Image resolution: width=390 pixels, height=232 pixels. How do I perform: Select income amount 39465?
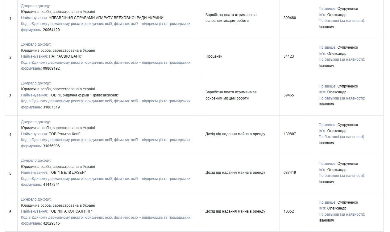[289, 95]
